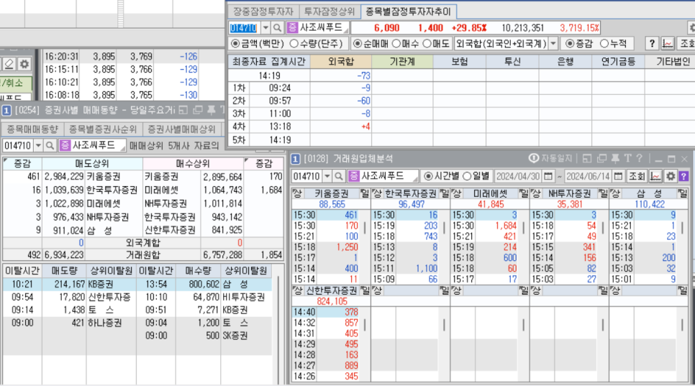
Task: Switch to 증권사별매매상위 tab
Action: click(x=181, y=129)
